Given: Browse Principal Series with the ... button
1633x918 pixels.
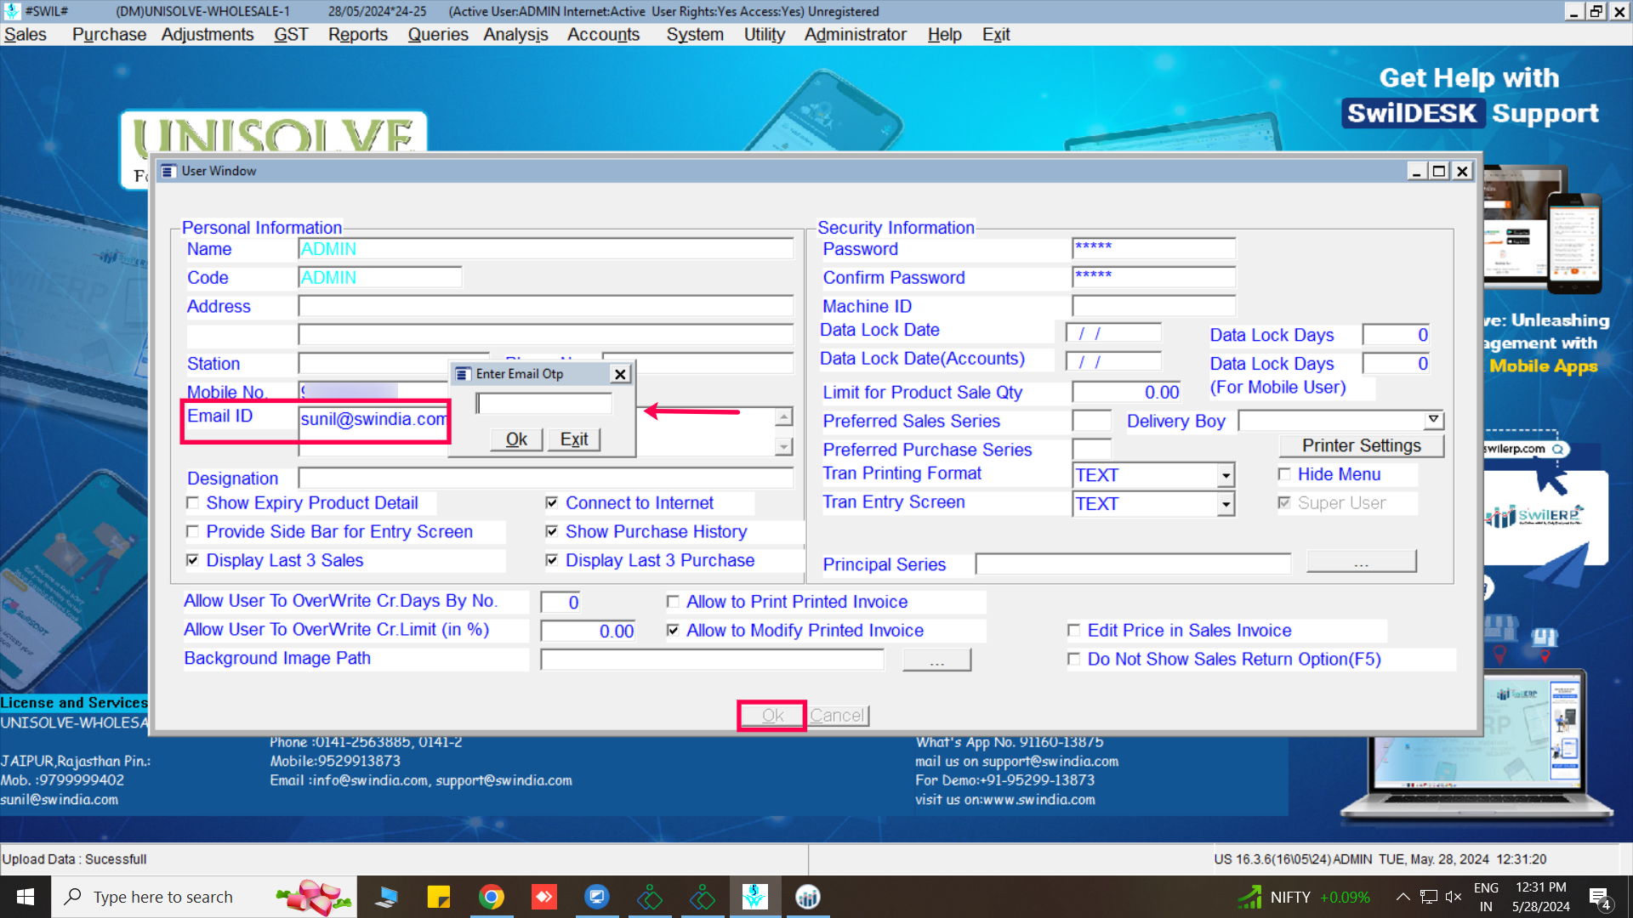Looking at the screenshot, I should [x=1361, y=562].
